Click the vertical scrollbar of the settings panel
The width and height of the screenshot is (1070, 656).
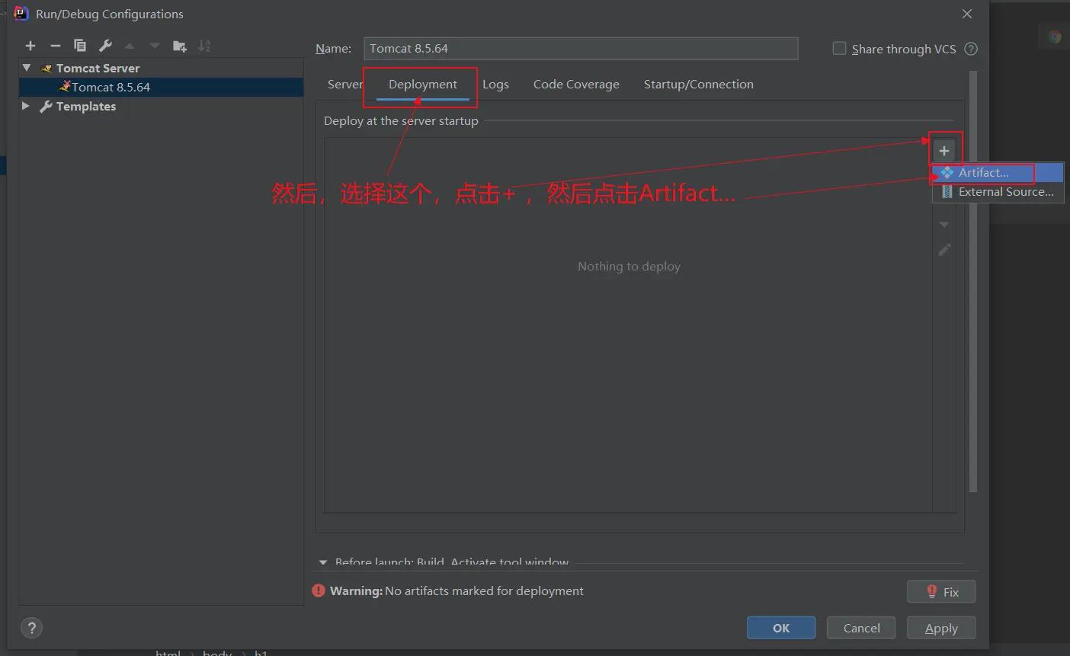pos(972,282)
